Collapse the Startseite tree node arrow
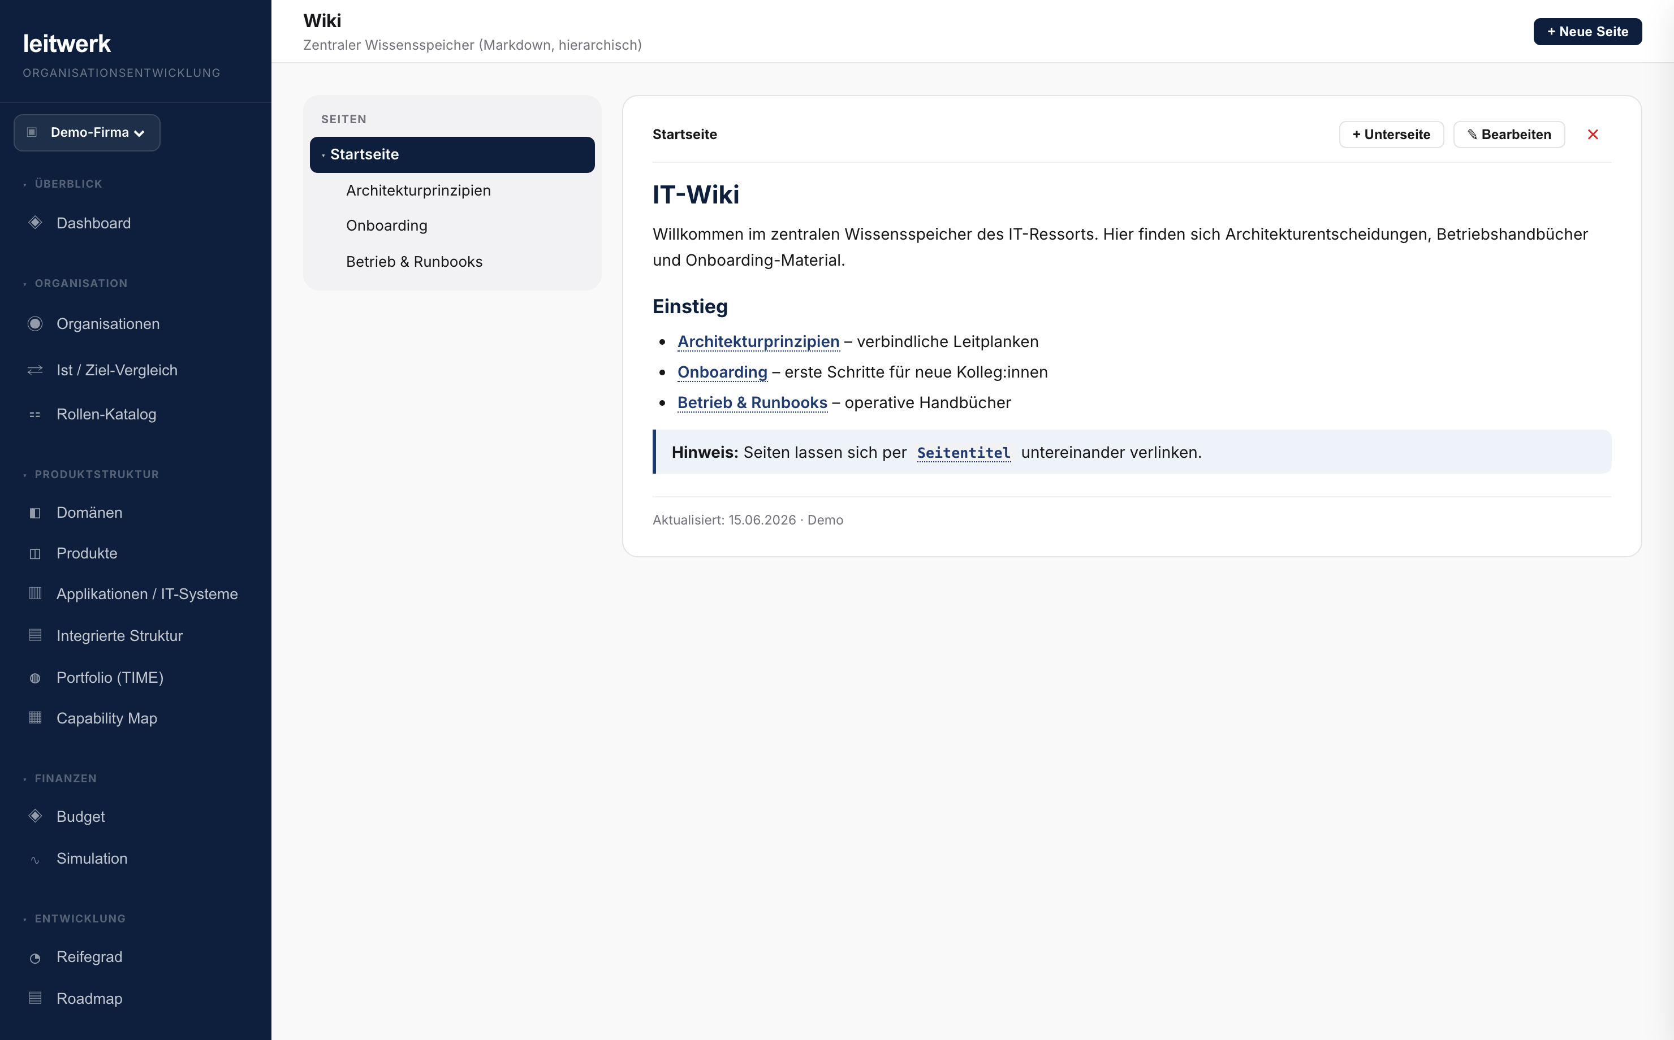 323,155
